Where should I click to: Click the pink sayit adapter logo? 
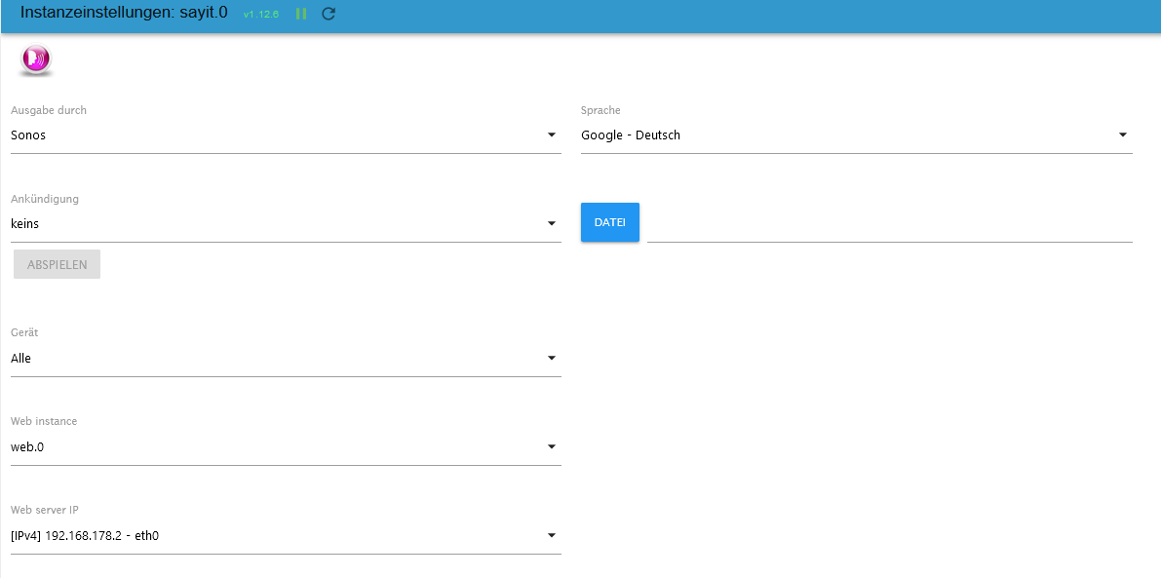35,60
